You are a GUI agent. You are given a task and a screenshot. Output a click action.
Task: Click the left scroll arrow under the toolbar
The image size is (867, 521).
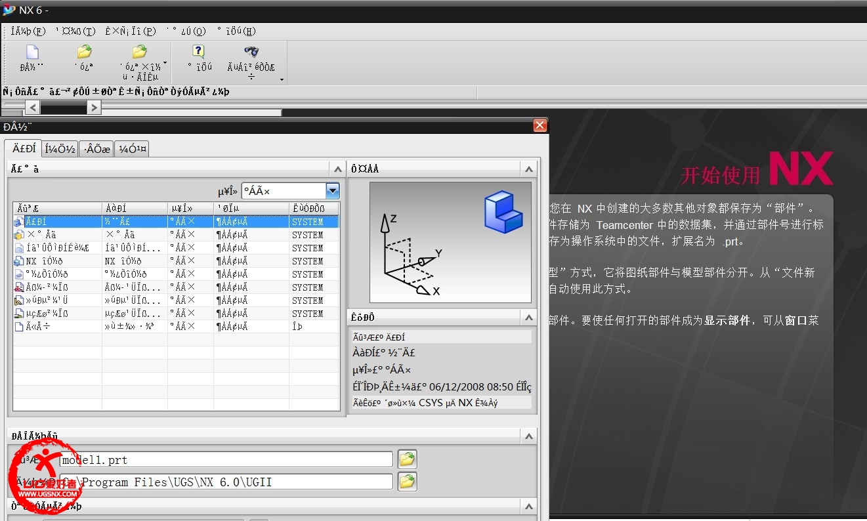pos(32,107)
